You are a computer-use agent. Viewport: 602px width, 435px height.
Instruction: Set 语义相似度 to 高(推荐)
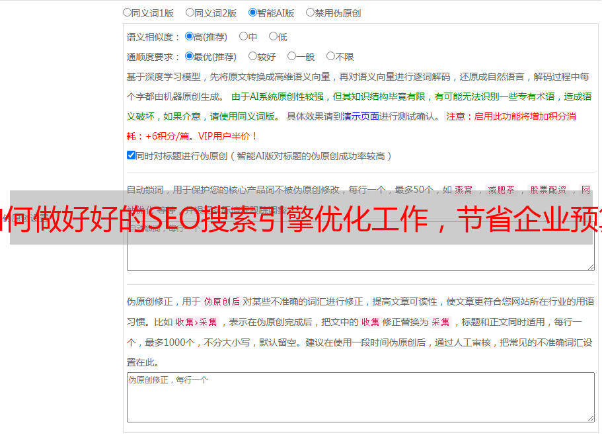189,36
